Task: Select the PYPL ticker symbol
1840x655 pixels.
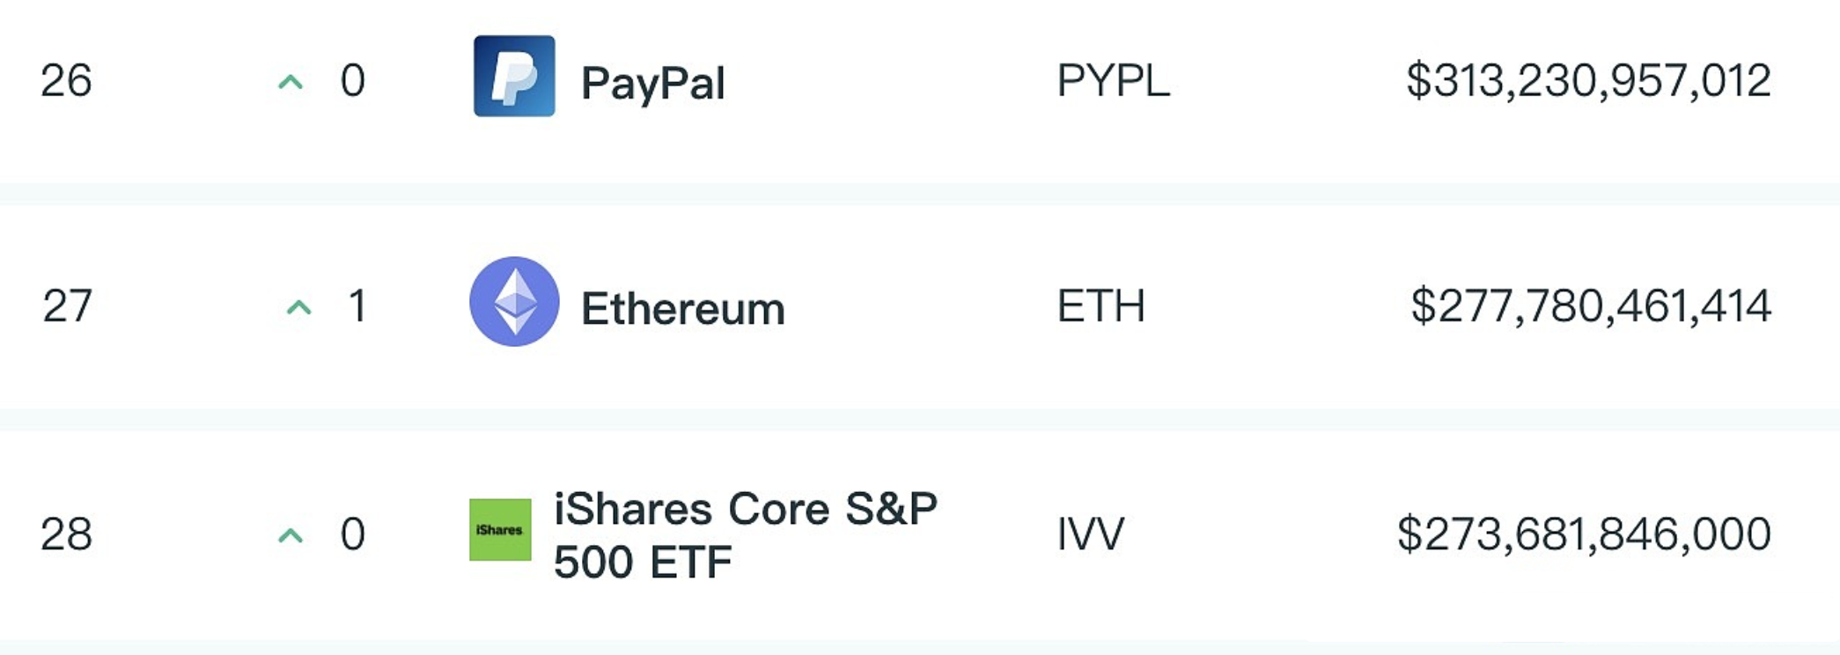Action: point(1113,81)
